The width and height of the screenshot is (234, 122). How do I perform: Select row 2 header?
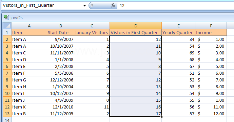(x=7, y=39)
